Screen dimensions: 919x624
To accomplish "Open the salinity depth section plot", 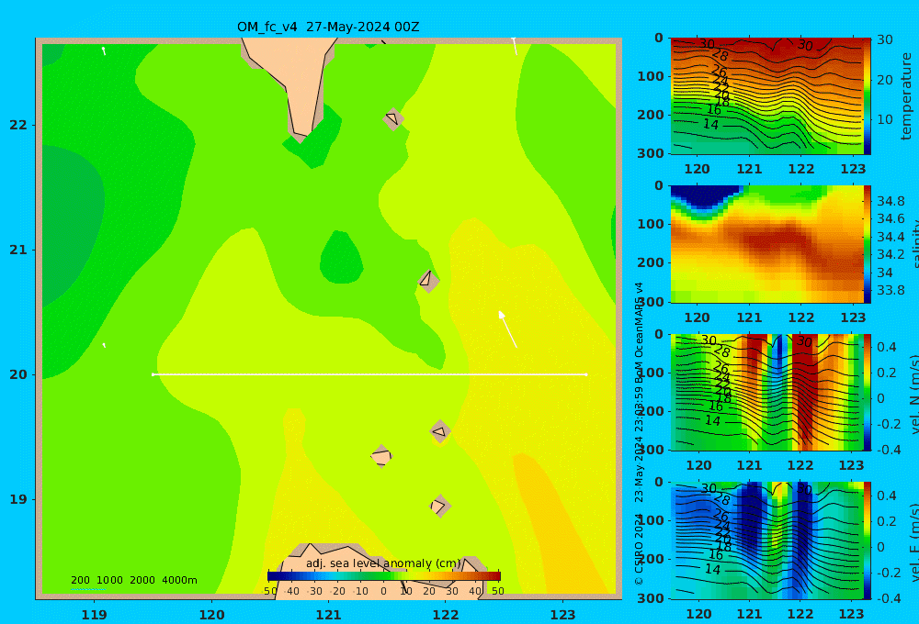I will coord(766,244).
